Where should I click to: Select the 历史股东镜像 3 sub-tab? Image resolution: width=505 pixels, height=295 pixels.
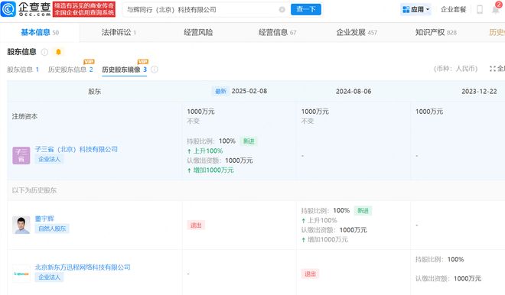(124, 70)
